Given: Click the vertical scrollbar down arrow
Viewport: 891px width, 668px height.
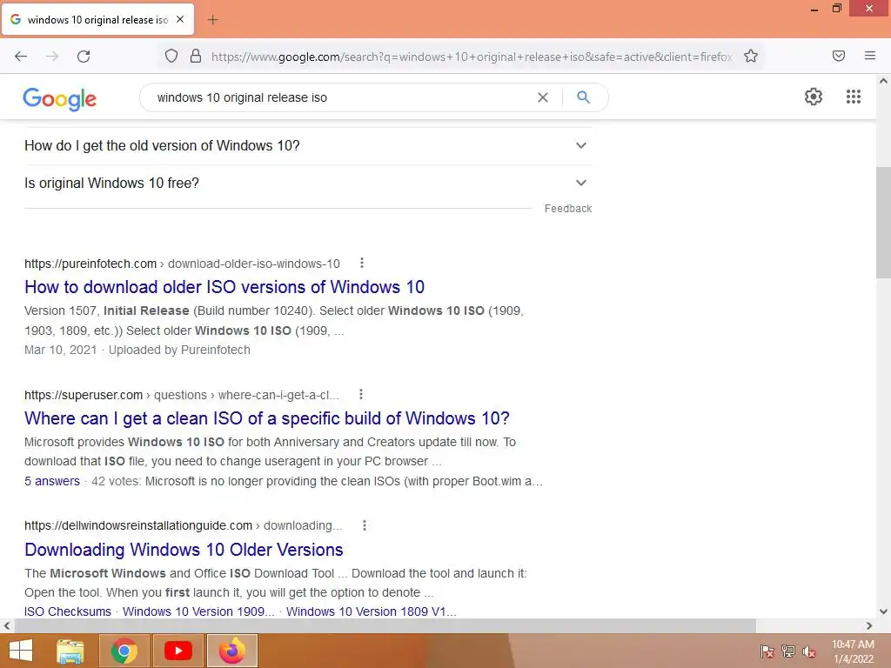Looking at the screenshot, I should [883, 611].
